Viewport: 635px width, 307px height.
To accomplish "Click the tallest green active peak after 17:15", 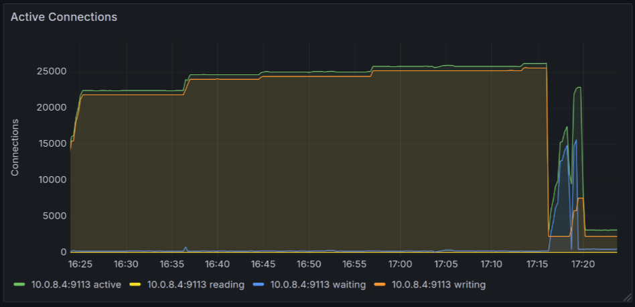I will pos(578,88).
